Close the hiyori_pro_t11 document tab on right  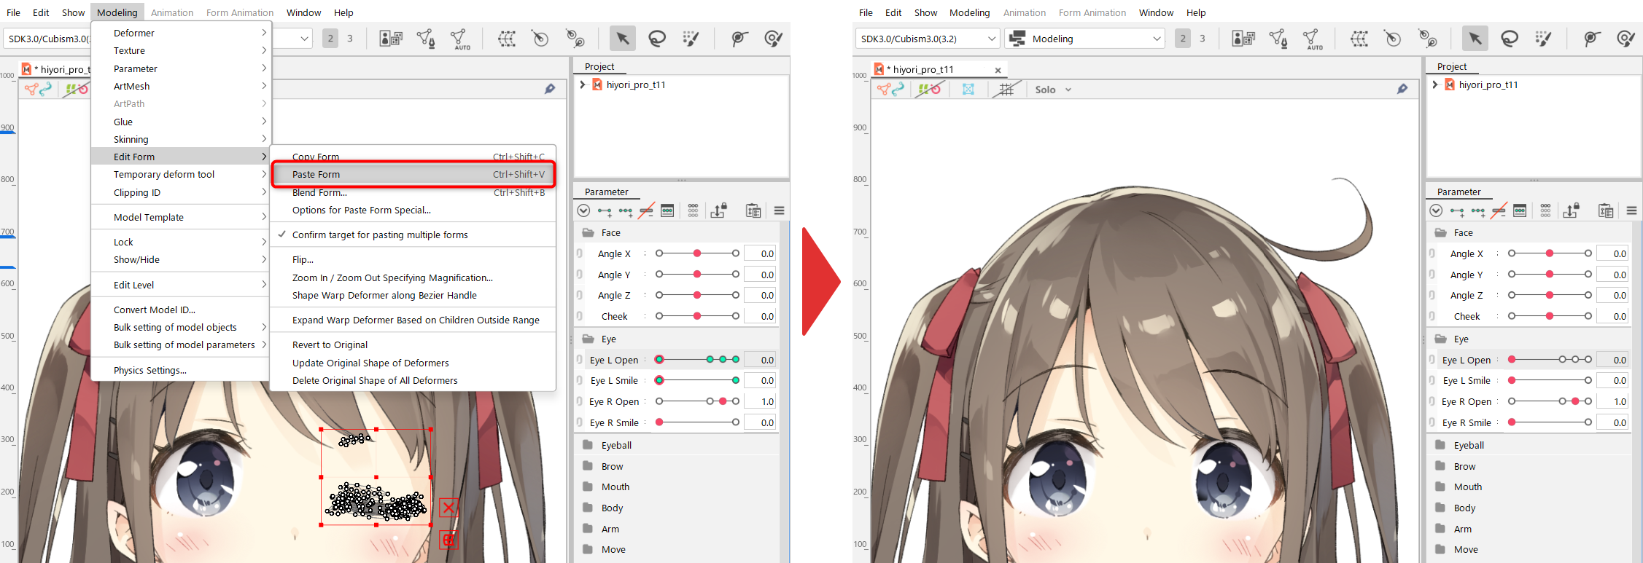point(998,70)
